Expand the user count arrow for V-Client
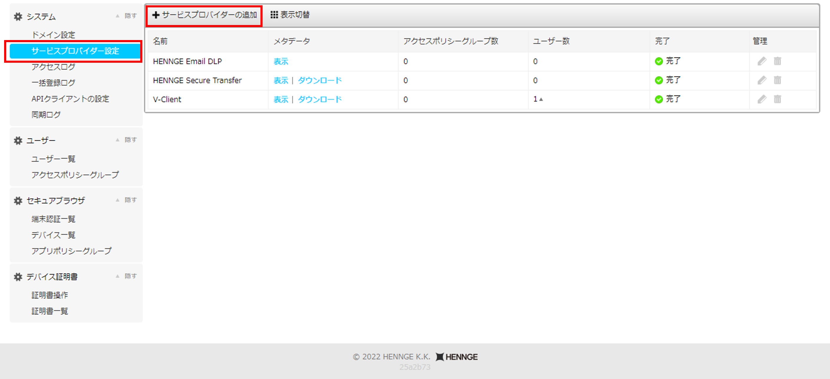830x379 pixels. click(541, 100)
